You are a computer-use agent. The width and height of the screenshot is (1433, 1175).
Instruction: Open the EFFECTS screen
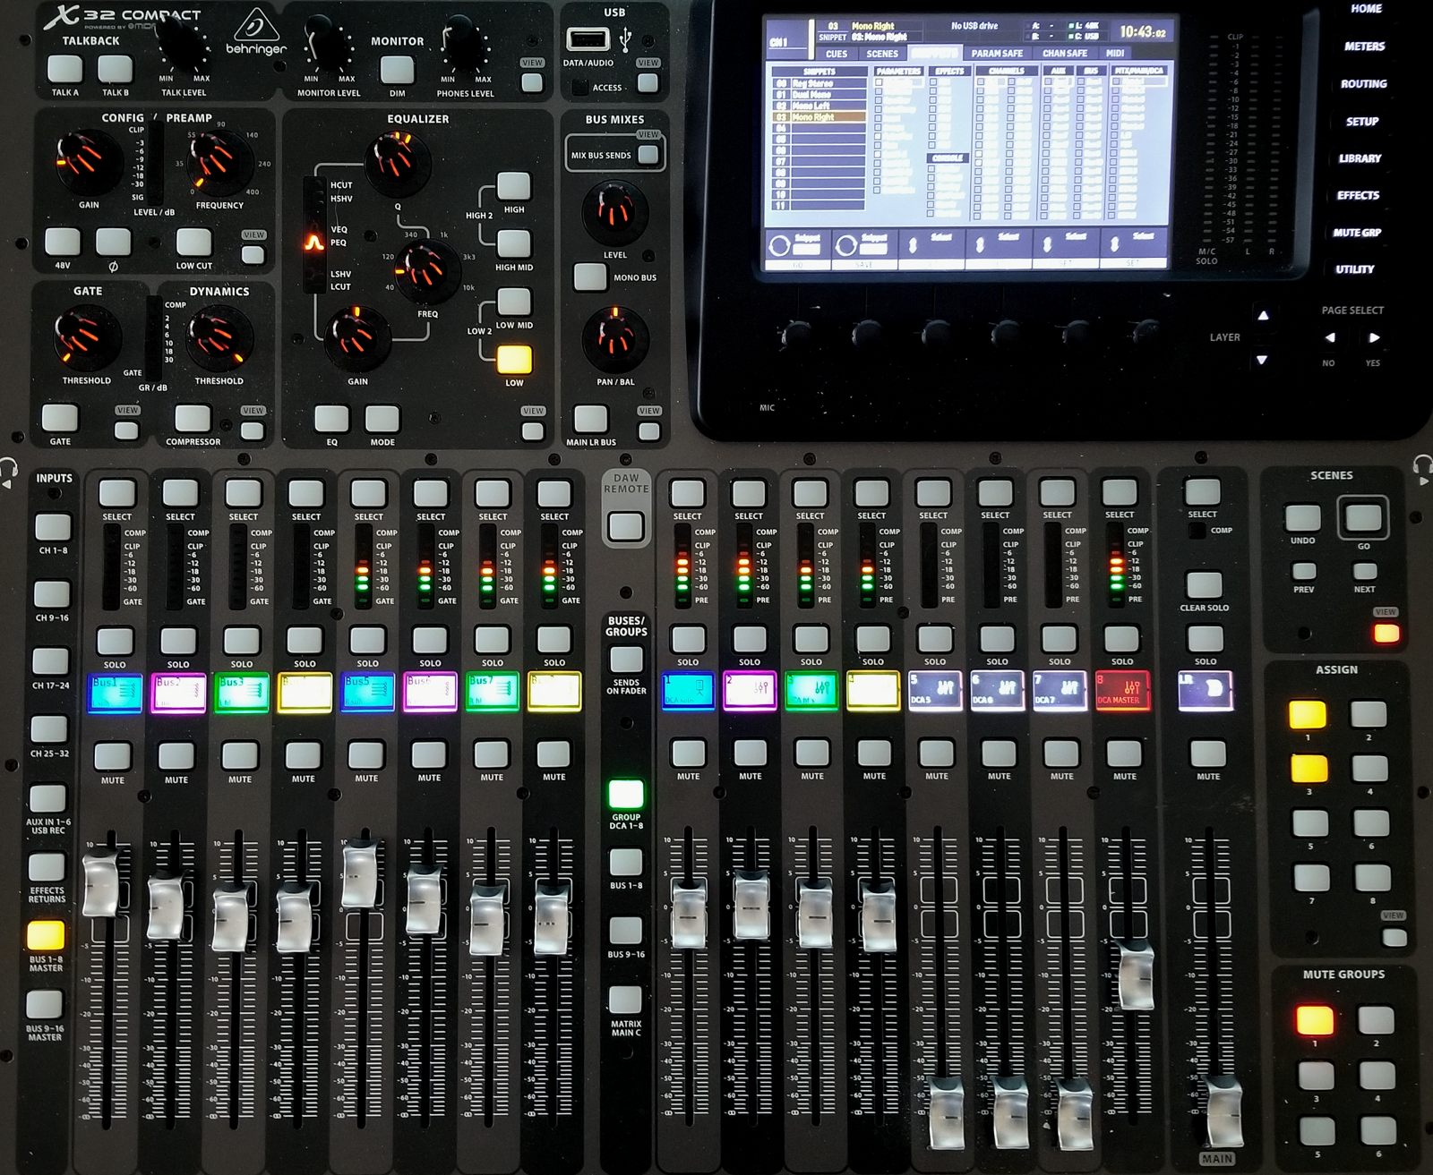point(1358,195)
